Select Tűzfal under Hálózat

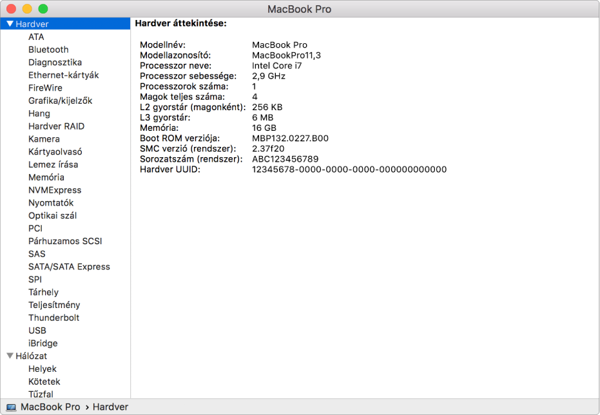41,394
